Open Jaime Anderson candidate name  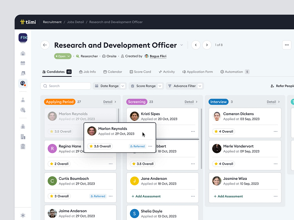pos(73,211)
